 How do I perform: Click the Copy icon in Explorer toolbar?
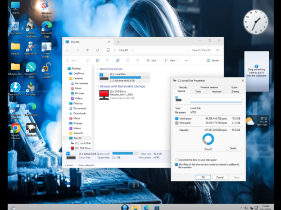point(98,61)
